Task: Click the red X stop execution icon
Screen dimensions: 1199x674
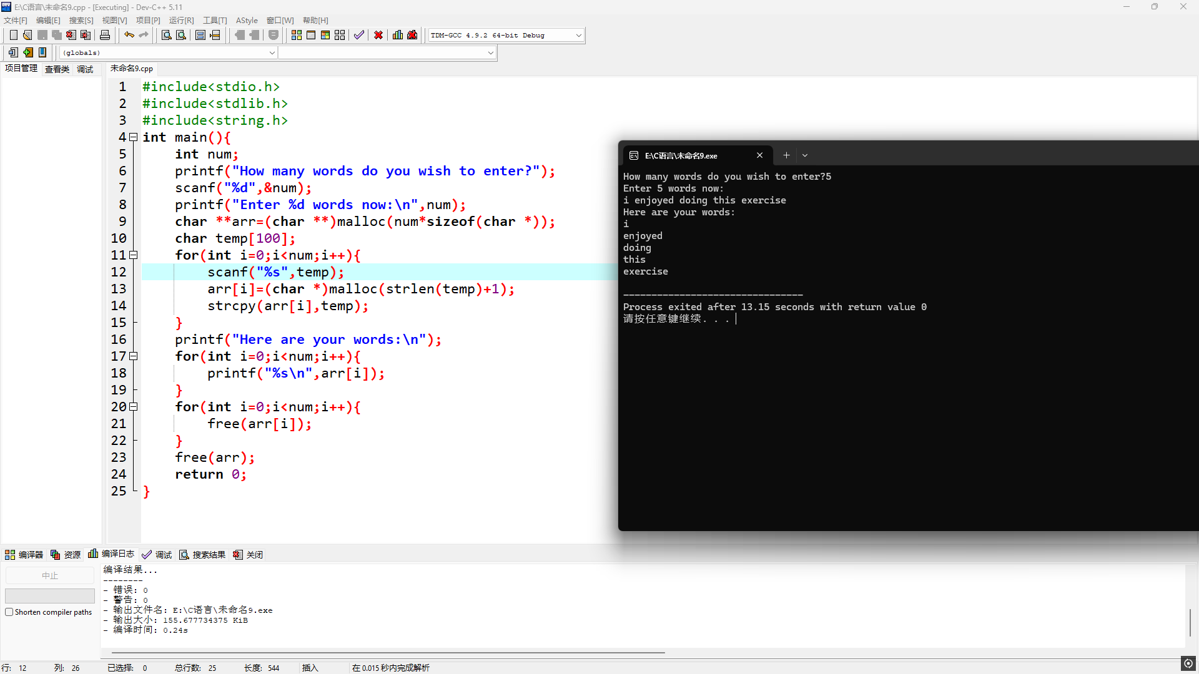Action: (378, 35)
